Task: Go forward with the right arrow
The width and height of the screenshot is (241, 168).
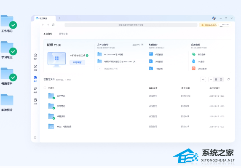Action: [x=48, y=25]
